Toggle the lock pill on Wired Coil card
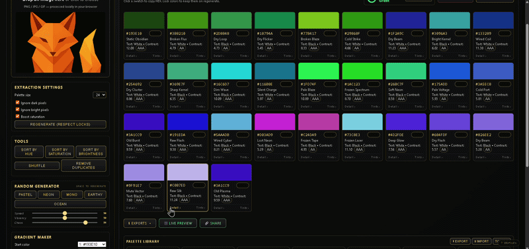Viewport: 529px width, 249px height. pyautogui.click(x=505, y=34)
